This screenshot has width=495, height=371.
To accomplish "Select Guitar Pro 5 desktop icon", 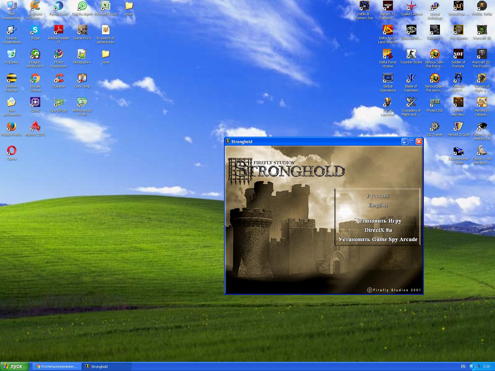I will pos(82,32).
